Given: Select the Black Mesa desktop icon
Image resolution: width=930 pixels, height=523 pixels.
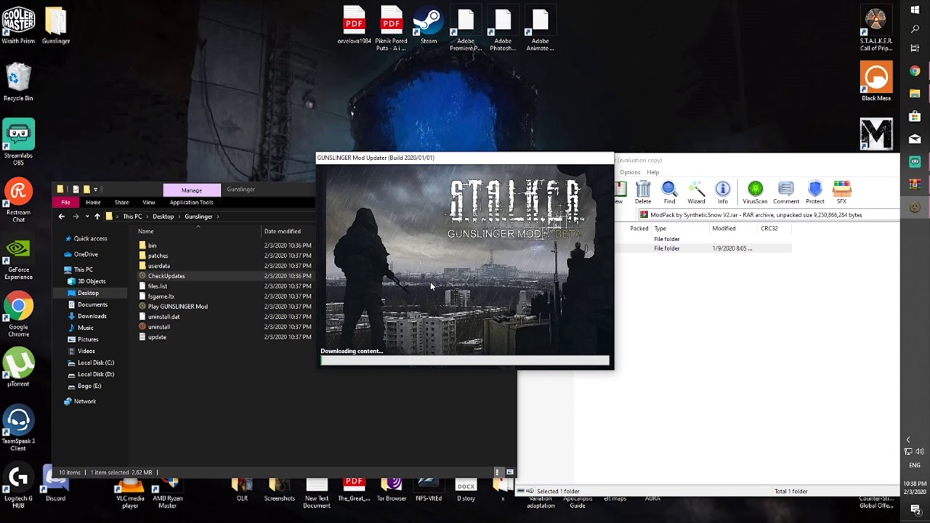Looking at the screenshot, I should click(x=876, y=81).
